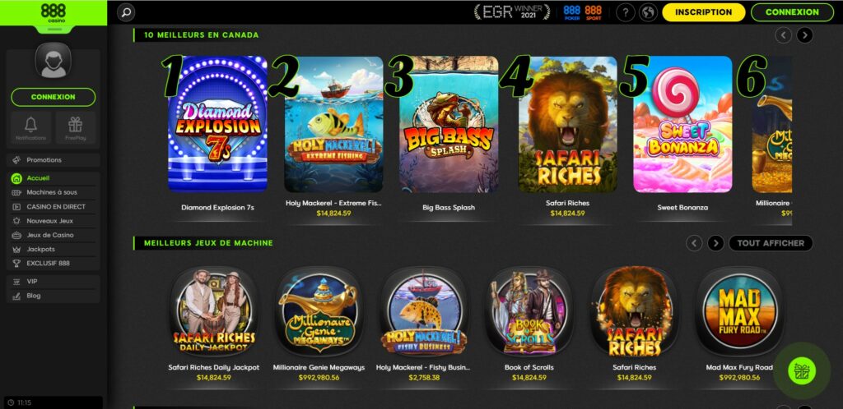This screenshot has height=409, width=843.
Task: Advance the Meilleurs Jeux de Machine carousel
Action: (715, 243)
